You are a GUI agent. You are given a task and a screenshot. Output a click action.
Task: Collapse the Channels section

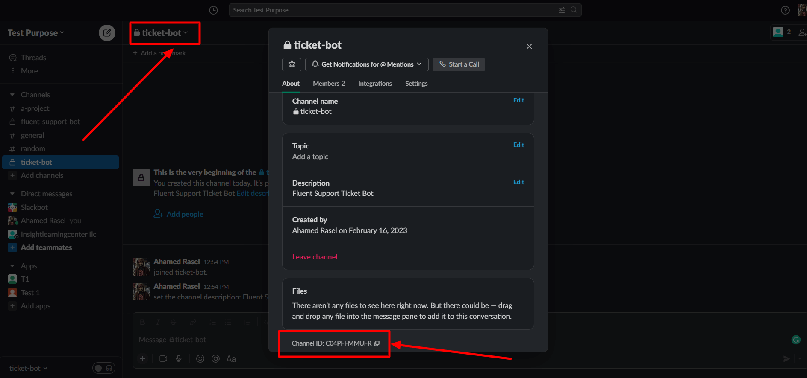(x=12, y=95)
